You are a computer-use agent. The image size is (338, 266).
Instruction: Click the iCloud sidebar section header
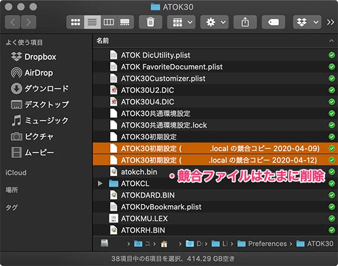point(16,173)
